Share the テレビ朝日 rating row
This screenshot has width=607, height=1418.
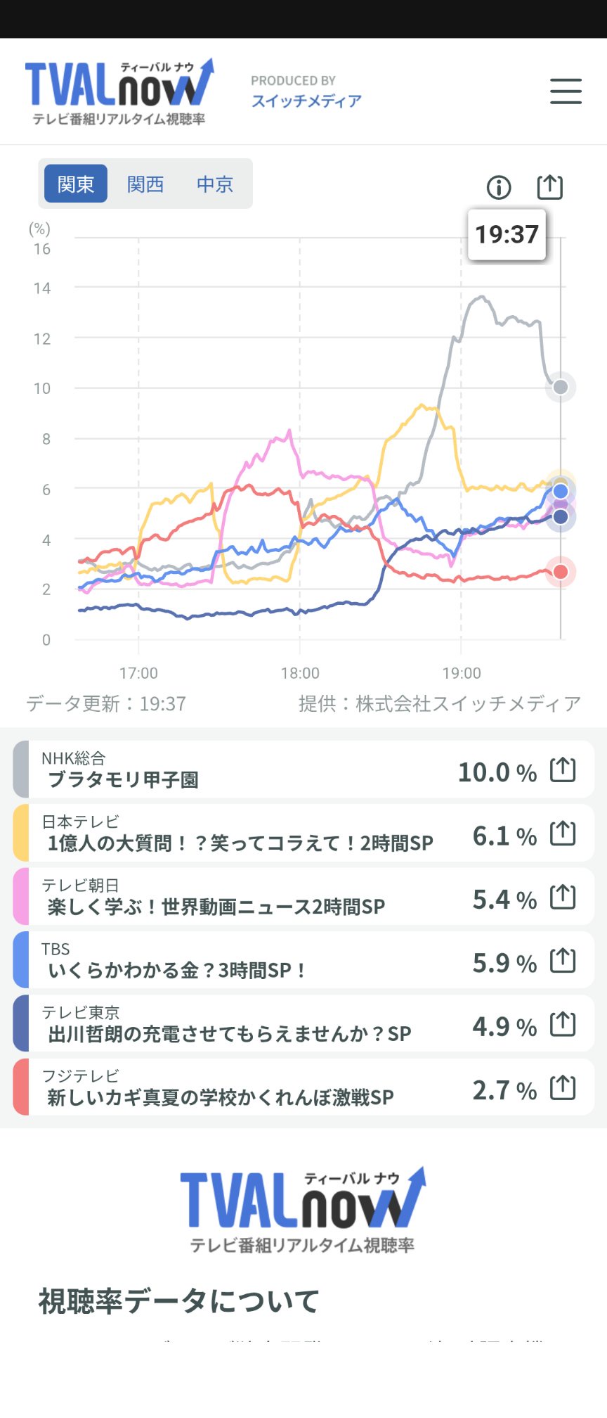pyautogui.click(x=563, y=897)
